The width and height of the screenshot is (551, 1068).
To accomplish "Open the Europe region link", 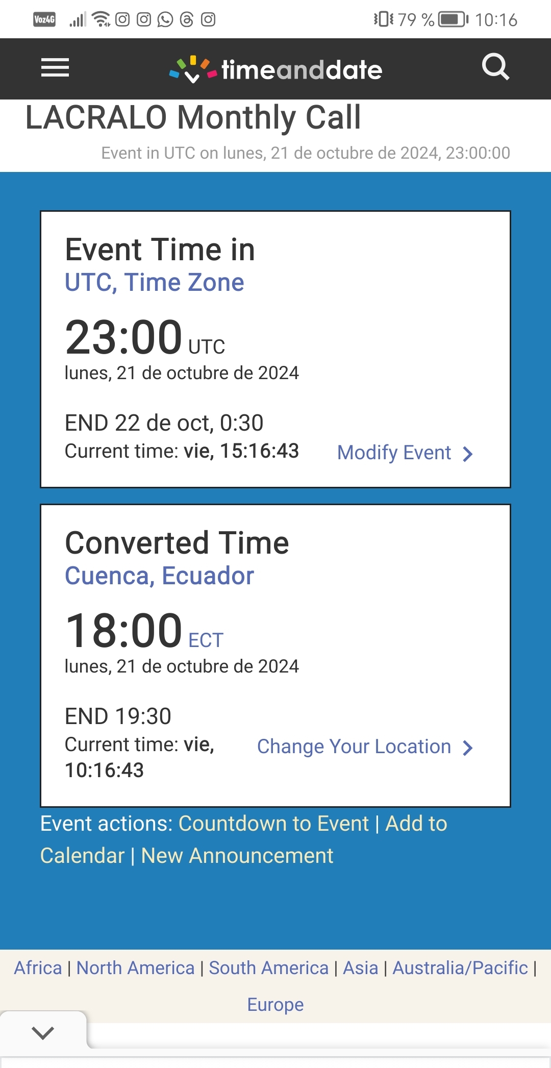I will 275,1004.
